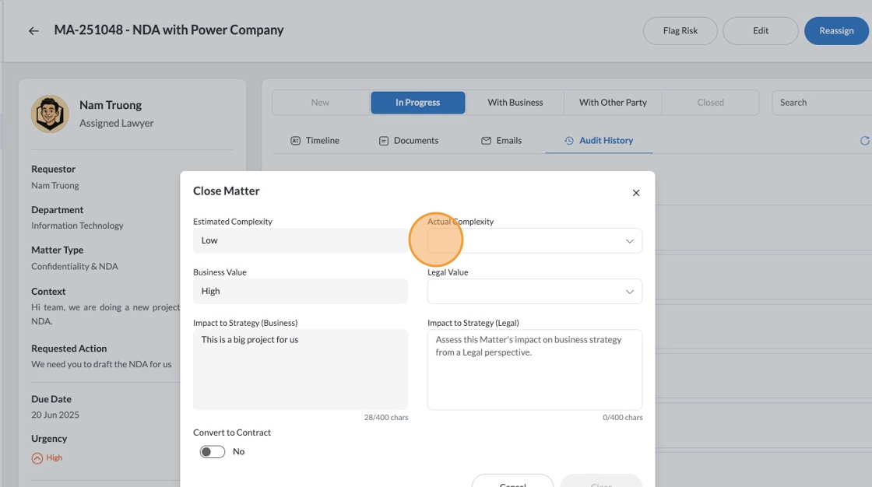Select the In Progress status step

pos(417,103)
